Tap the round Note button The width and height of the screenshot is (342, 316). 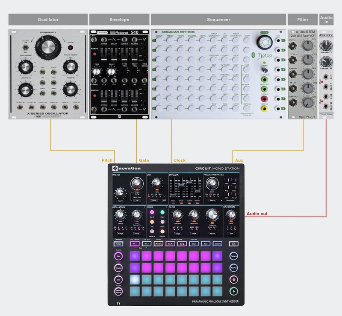118,256
